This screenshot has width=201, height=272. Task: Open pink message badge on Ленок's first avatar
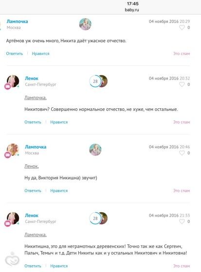[x=8, y=86]
